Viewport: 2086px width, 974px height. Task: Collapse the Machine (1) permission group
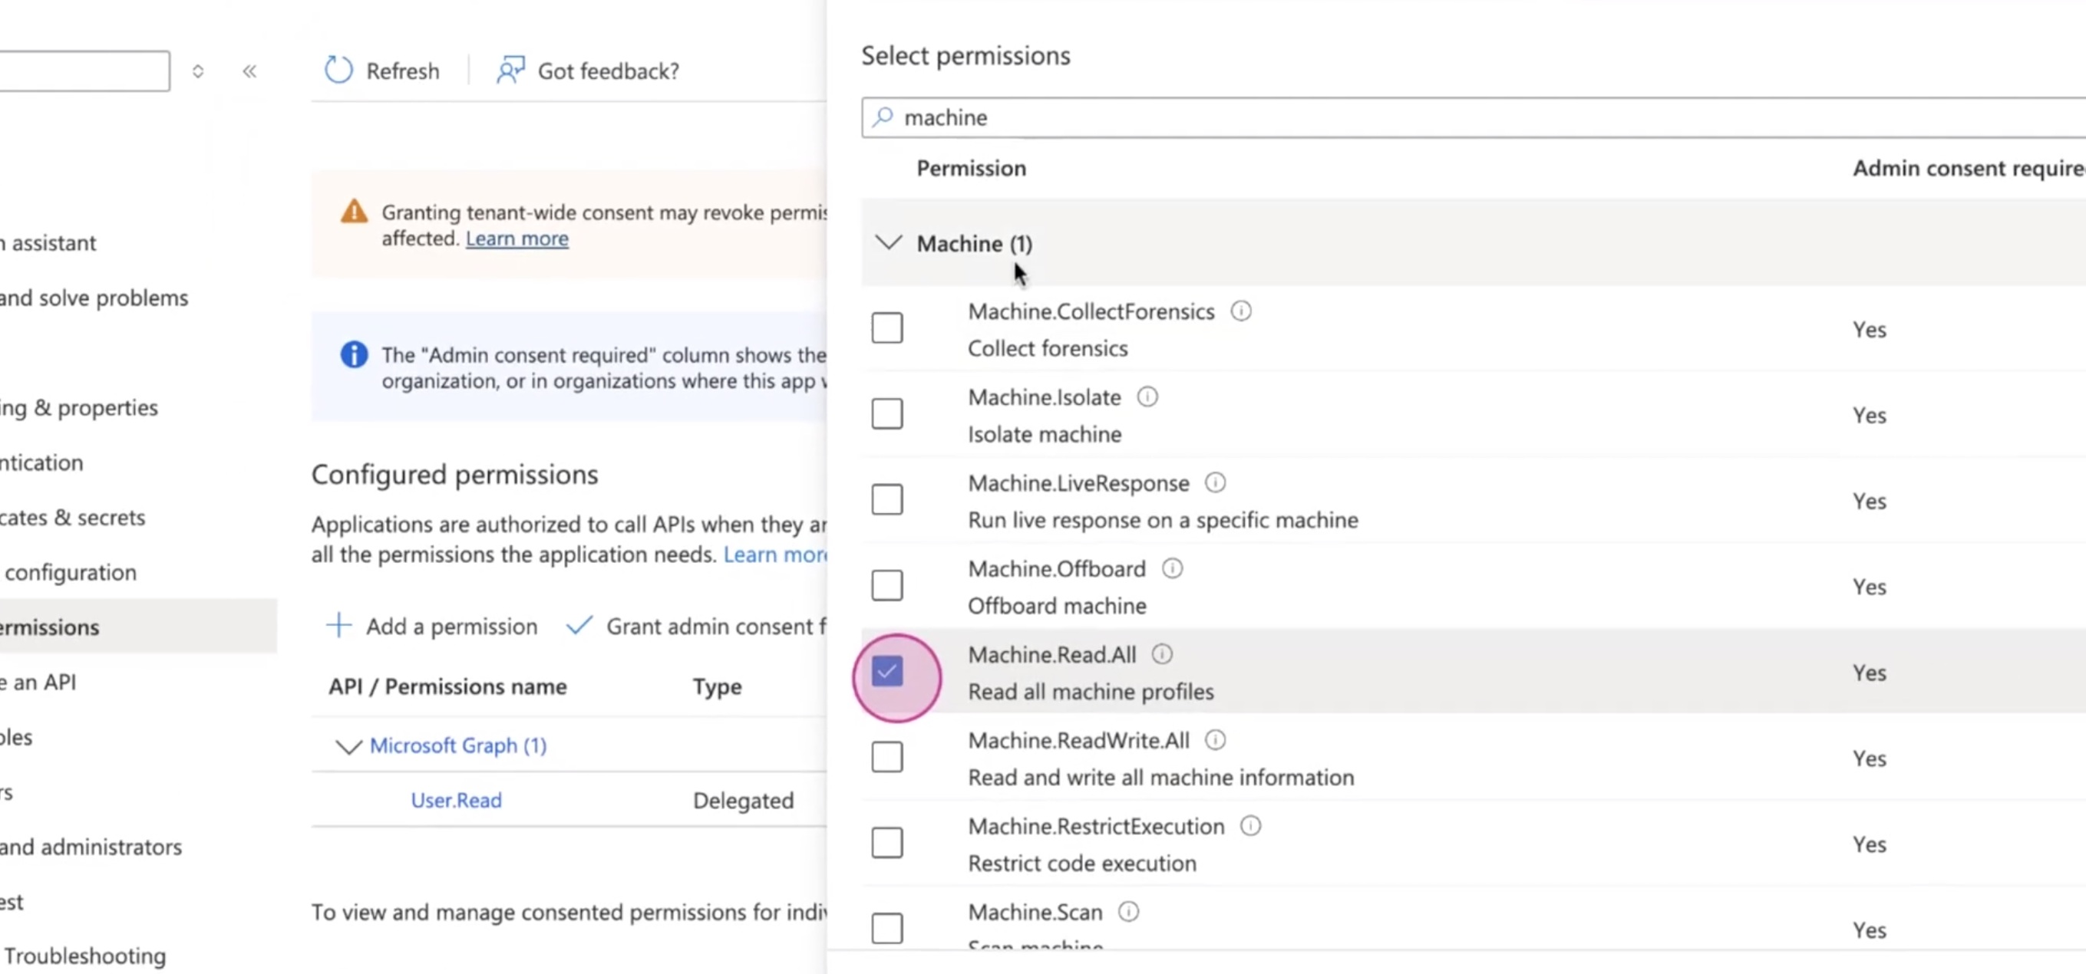click(x=888, y=242)
